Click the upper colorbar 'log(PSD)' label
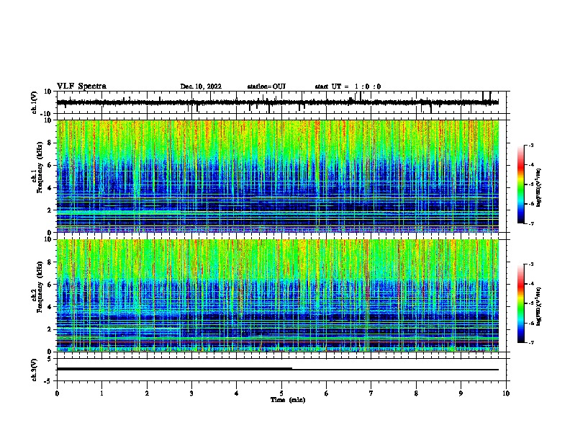 click(x=539, y=188)
